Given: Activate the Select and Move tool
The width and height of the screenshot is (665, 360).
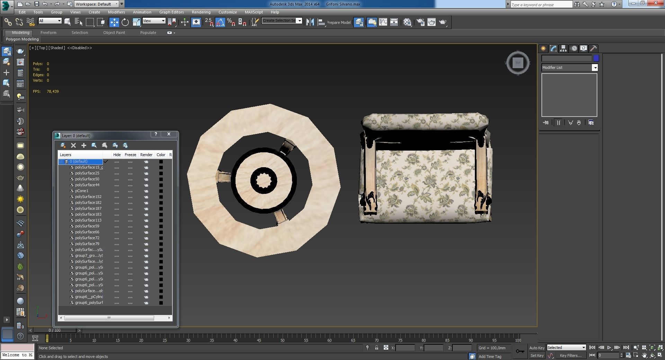Looking at the screenshot, I should pyautogui.click(x=114, y=22).
